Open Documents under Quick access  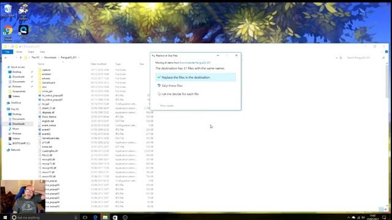coord(18,81)
